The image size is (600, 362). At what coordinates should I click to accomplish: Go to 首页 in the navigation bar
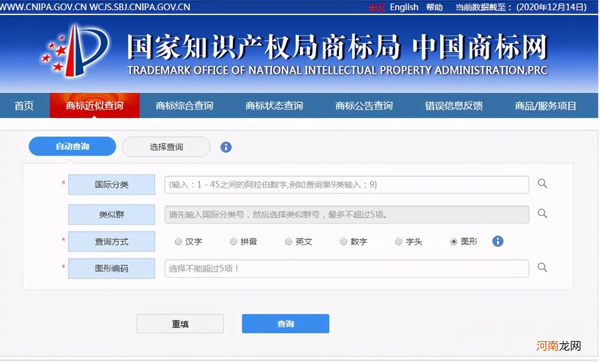24,106
